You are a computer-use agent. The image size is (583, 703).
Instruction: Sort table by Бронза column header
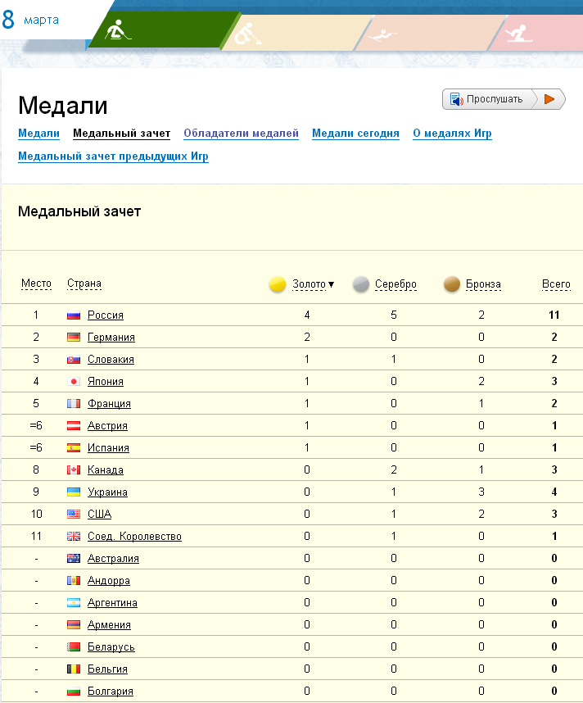tap(483, 284)
